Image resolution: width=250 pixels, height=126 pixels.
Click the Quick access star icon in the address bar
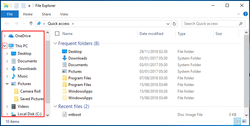pos(39,24)
